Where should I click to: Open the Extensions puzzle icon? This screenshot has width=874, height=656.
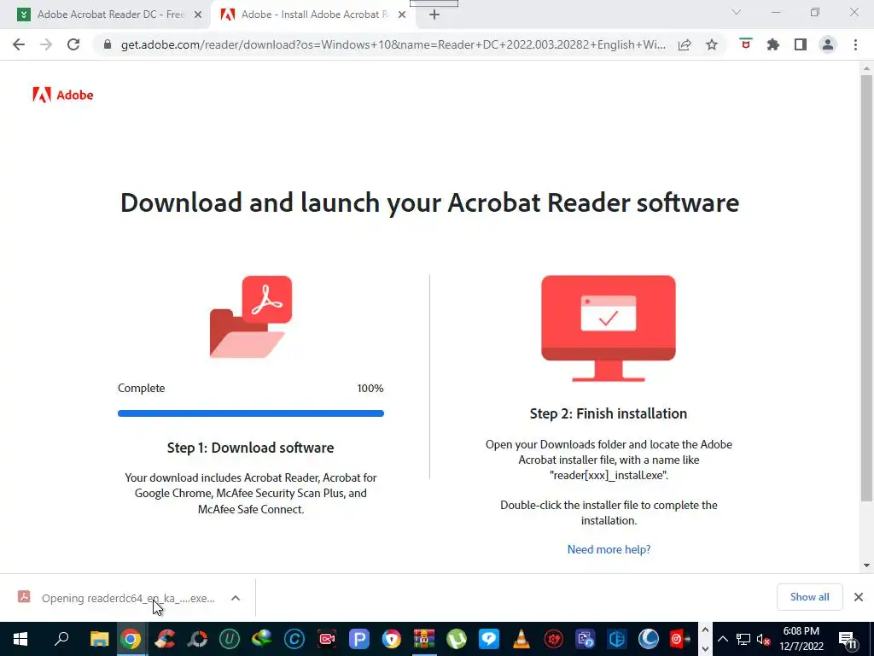(773, 44)
